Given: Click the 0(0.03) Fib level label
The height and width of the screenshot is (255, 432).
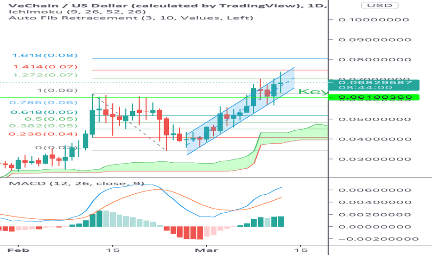Looking at the screenshot, I should (56, 148).
